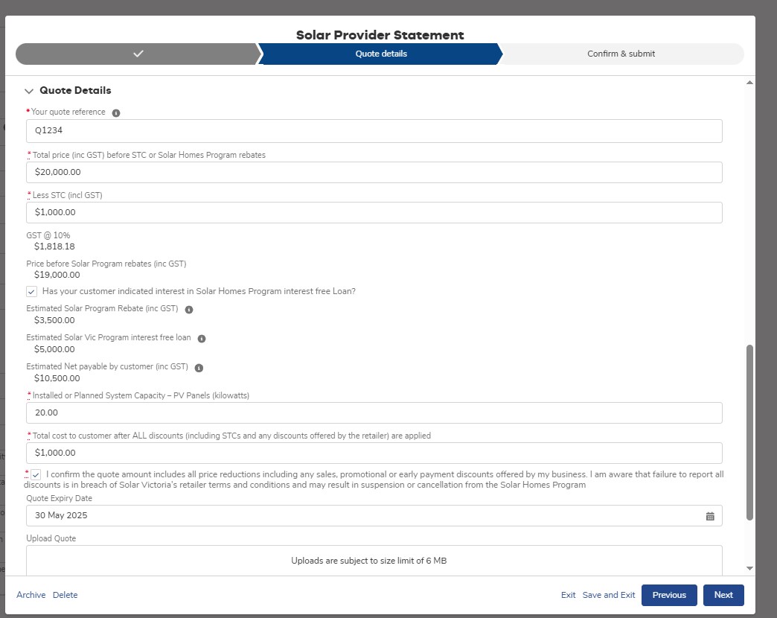Open the Quote Expiry Date calendar picker
The height and width of the screenshot is (618, 777).
pyautogui.click(x=710, y=517)
